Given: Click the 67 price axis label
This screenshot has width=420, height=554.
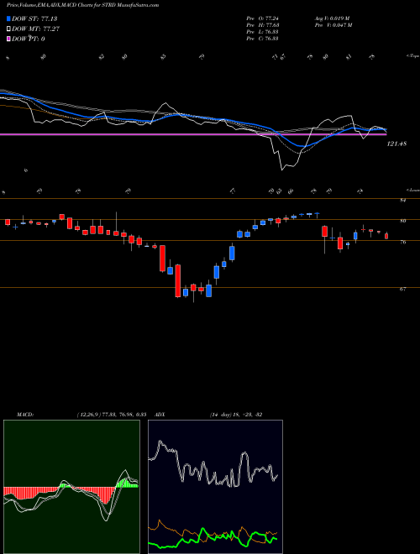Looking at the screenshot, I should 402,289.
